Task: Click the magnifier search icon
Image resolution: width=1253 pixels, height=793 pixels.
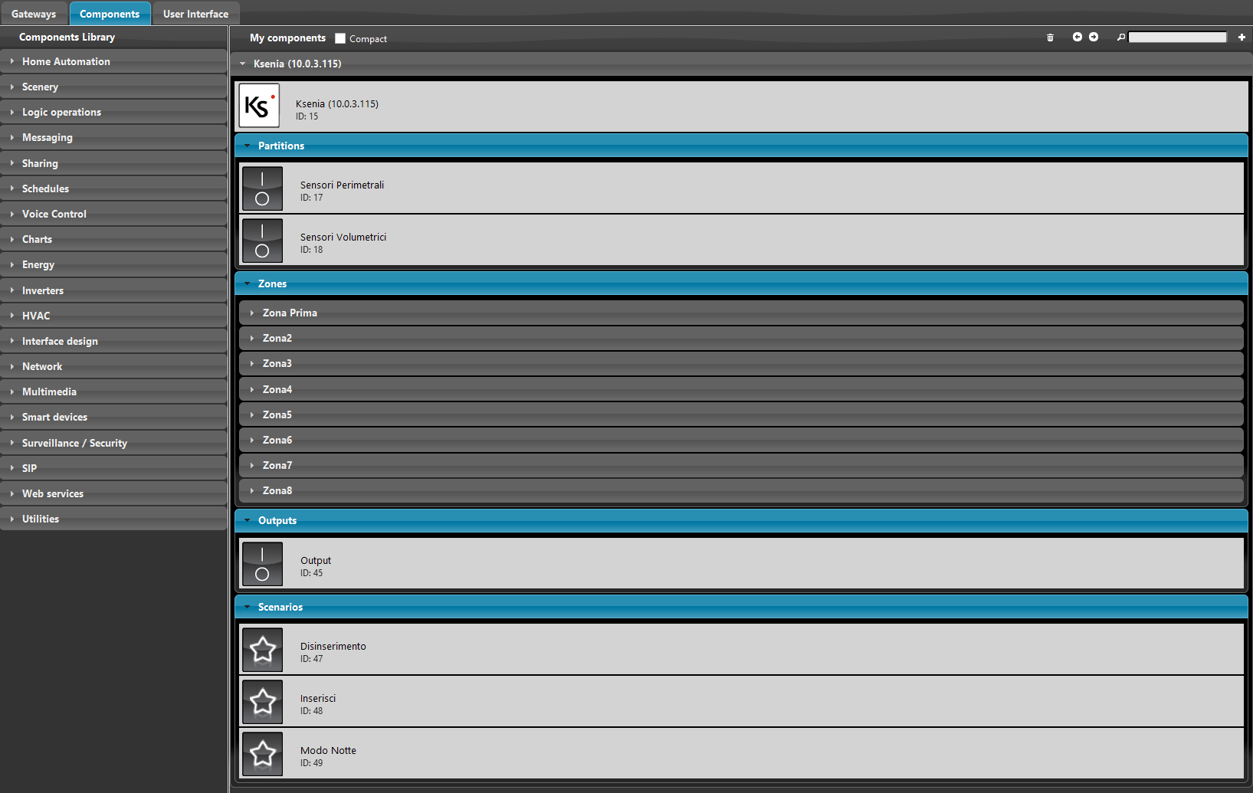Action: (1121, 37)
